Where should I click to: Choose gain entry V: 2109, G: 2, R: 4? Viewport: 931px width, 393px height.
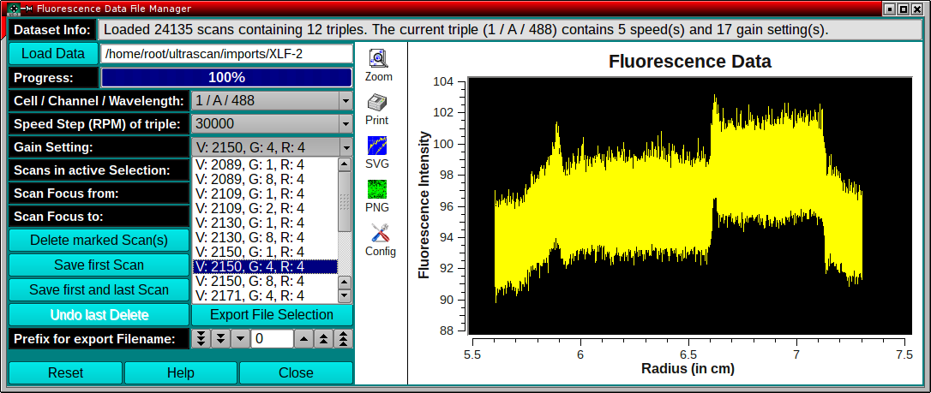tap(264, 208)
